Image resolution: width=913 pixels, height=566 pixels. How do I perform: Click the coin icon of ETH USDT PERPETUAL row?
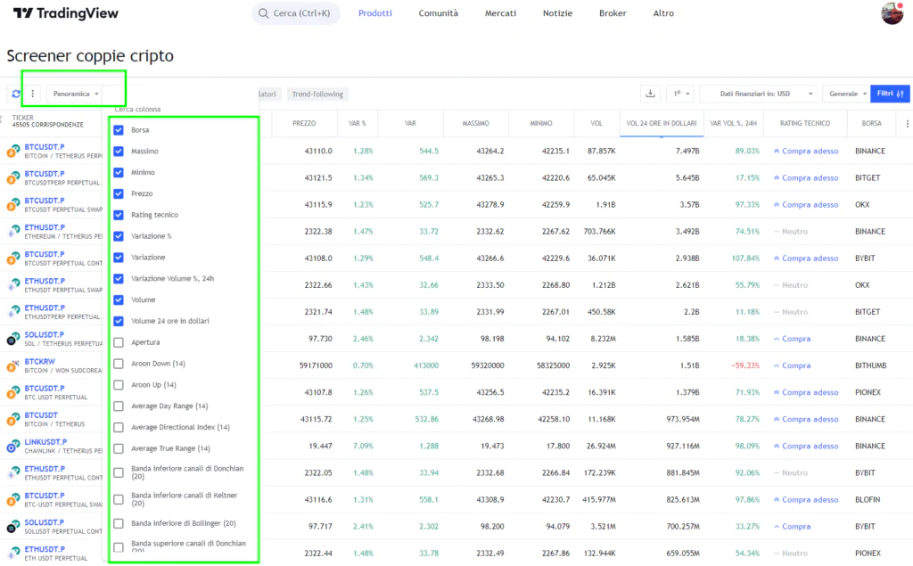[12, 554]
